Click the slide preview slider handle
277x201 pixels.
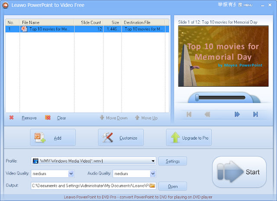click(197, 97)
